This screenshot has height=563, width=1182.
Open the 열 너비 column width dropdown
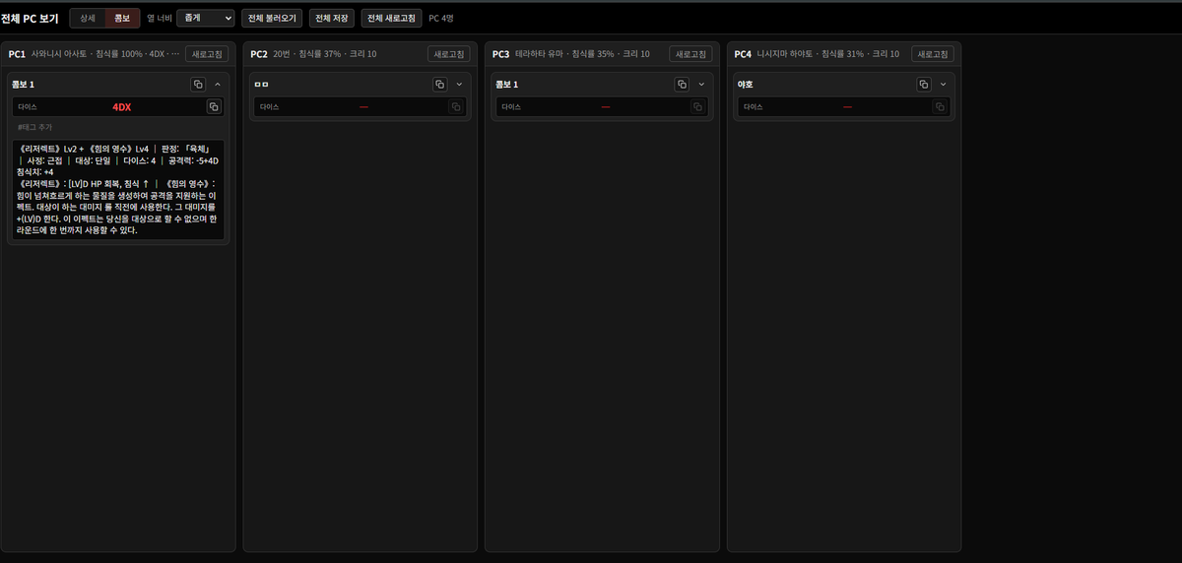coord(206,18)
